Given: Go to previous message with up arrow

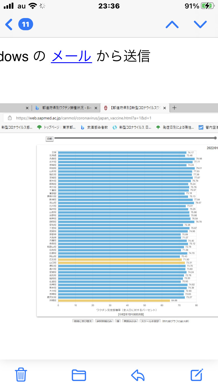Looking at the screenshot, I should pyautogui.click(x=172, y=24).
